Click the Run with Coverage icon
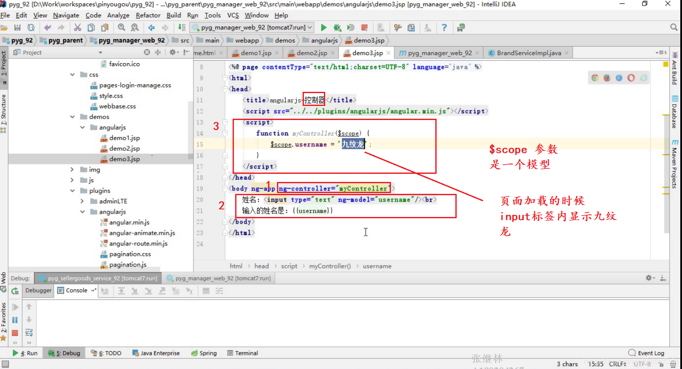This screenshot has width=682, height=369. (x=351, y=27)
